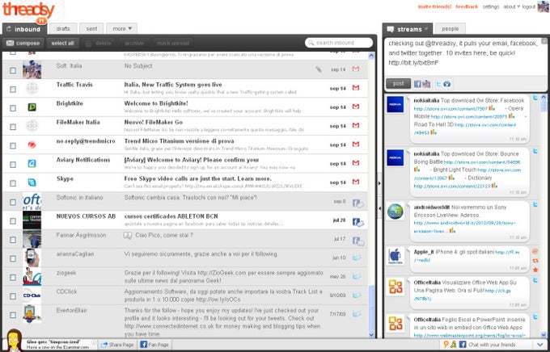Click the globe avatar icon next to post
Viewport: 550px width, 352px height.
[446, 84]
